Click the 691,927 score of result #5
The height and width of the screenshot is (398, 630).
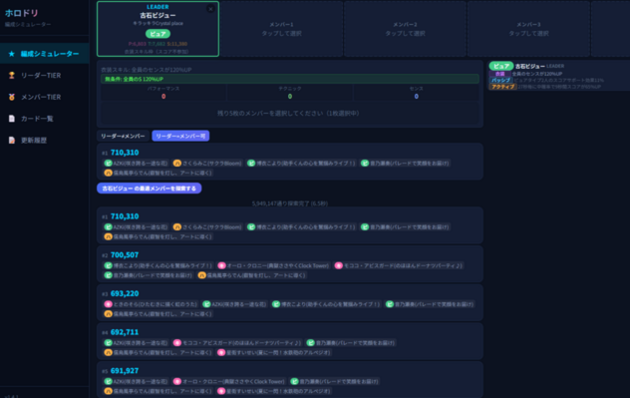125,371
